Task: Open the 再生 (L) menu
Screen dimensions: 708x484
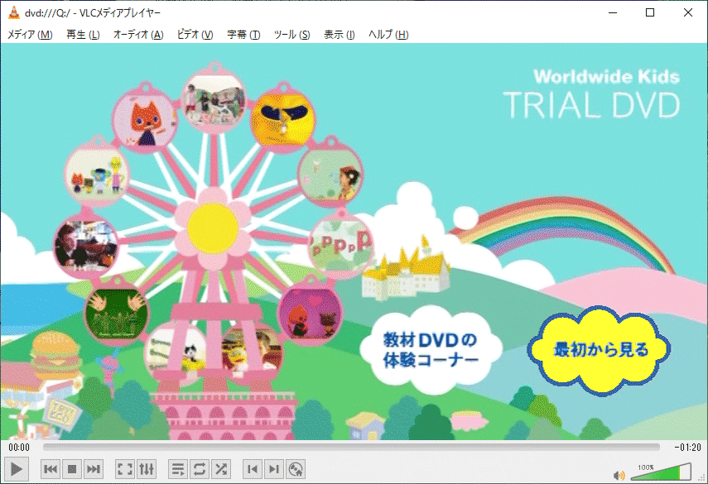Action: pyautogui.click(x=83, y=35)
